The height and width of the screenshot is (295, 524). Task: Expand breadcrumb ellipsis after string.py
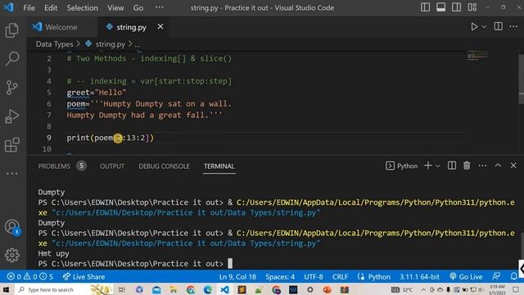pyautogui.click(x=138, y=44)
